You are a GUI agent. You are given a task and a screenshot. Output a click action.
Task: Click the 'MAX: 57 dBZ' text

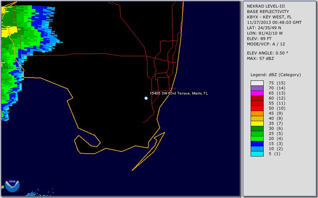tap(260, 58)
